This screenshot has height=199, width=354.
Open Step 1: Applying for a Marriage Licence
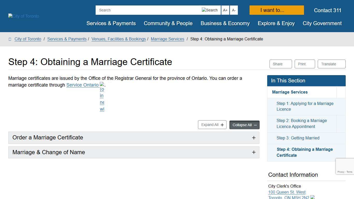pyautogui.click(x=305, y=106)
